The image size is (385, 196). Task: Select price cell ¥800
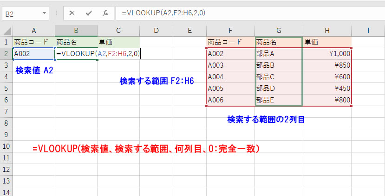click(327, 100)
